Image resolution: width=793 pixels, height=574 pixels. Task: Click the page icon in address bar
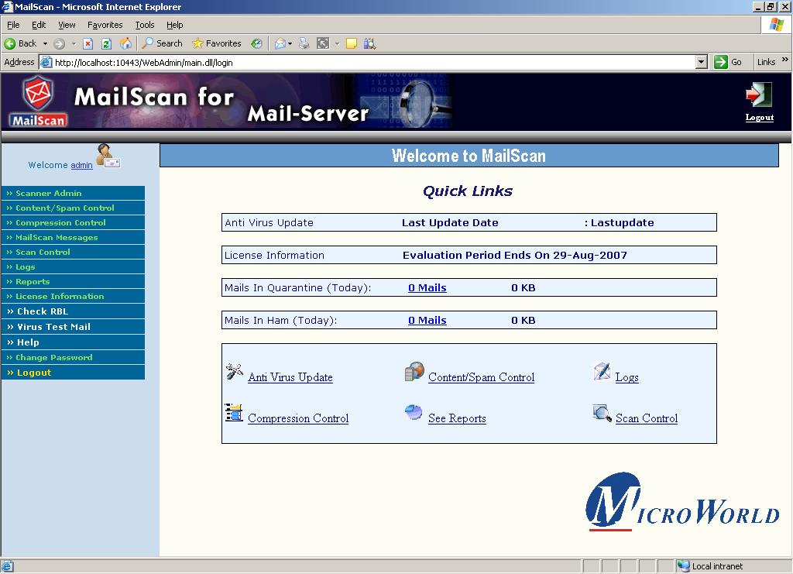(46, 62)
